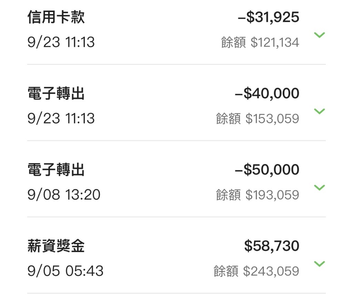Tap the 餘額 $243,059 balance text
353x300 pixels.
click(x=256, y=271)
